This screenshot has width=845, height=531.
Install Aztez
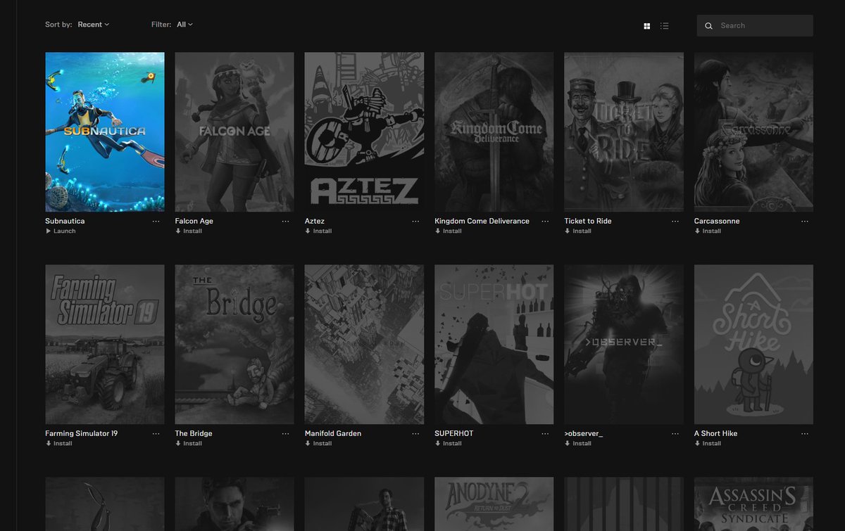click(x=318, y=231)
